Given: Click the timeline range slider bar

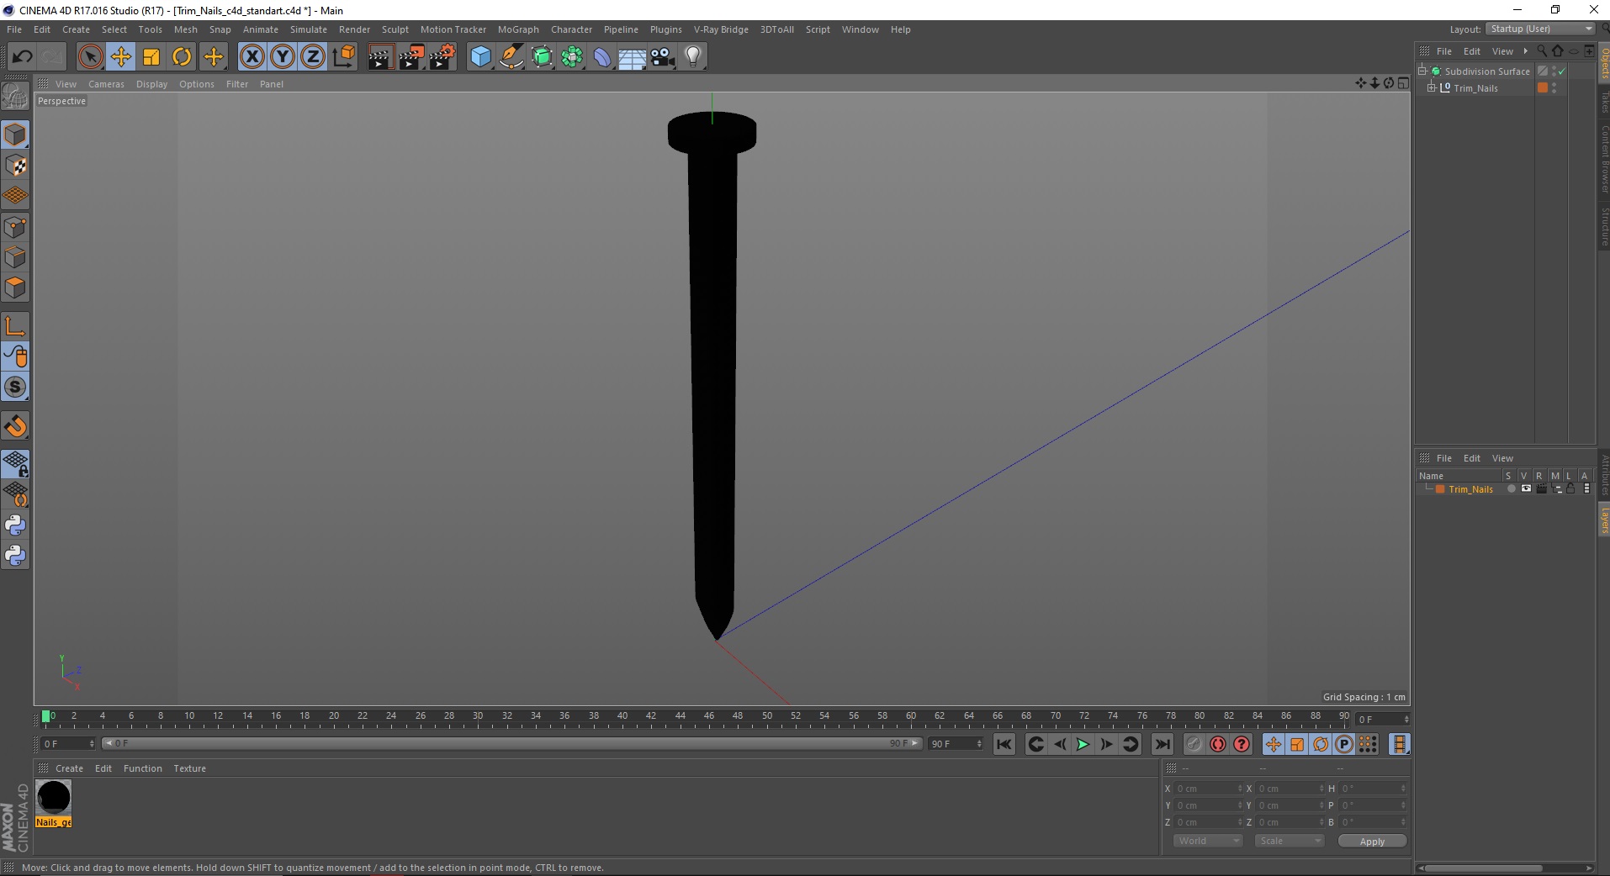Looking at the screenshot, I should (x=512, y=743).
